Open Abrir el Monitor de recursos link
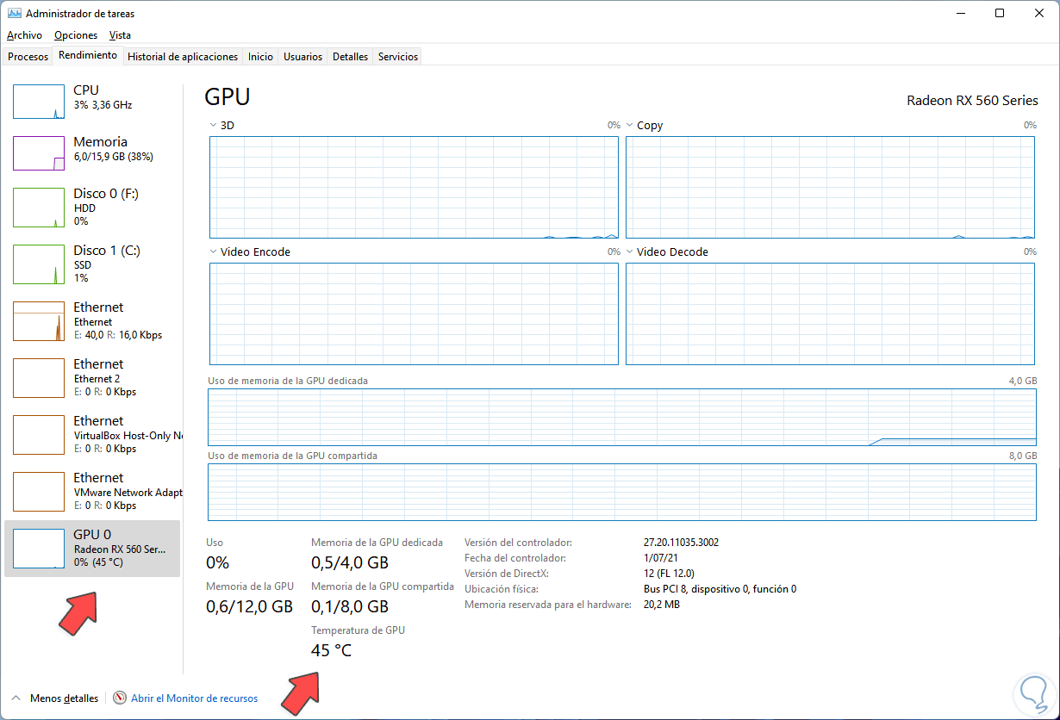Screen dimensions: 1060x720 (194, 698)
